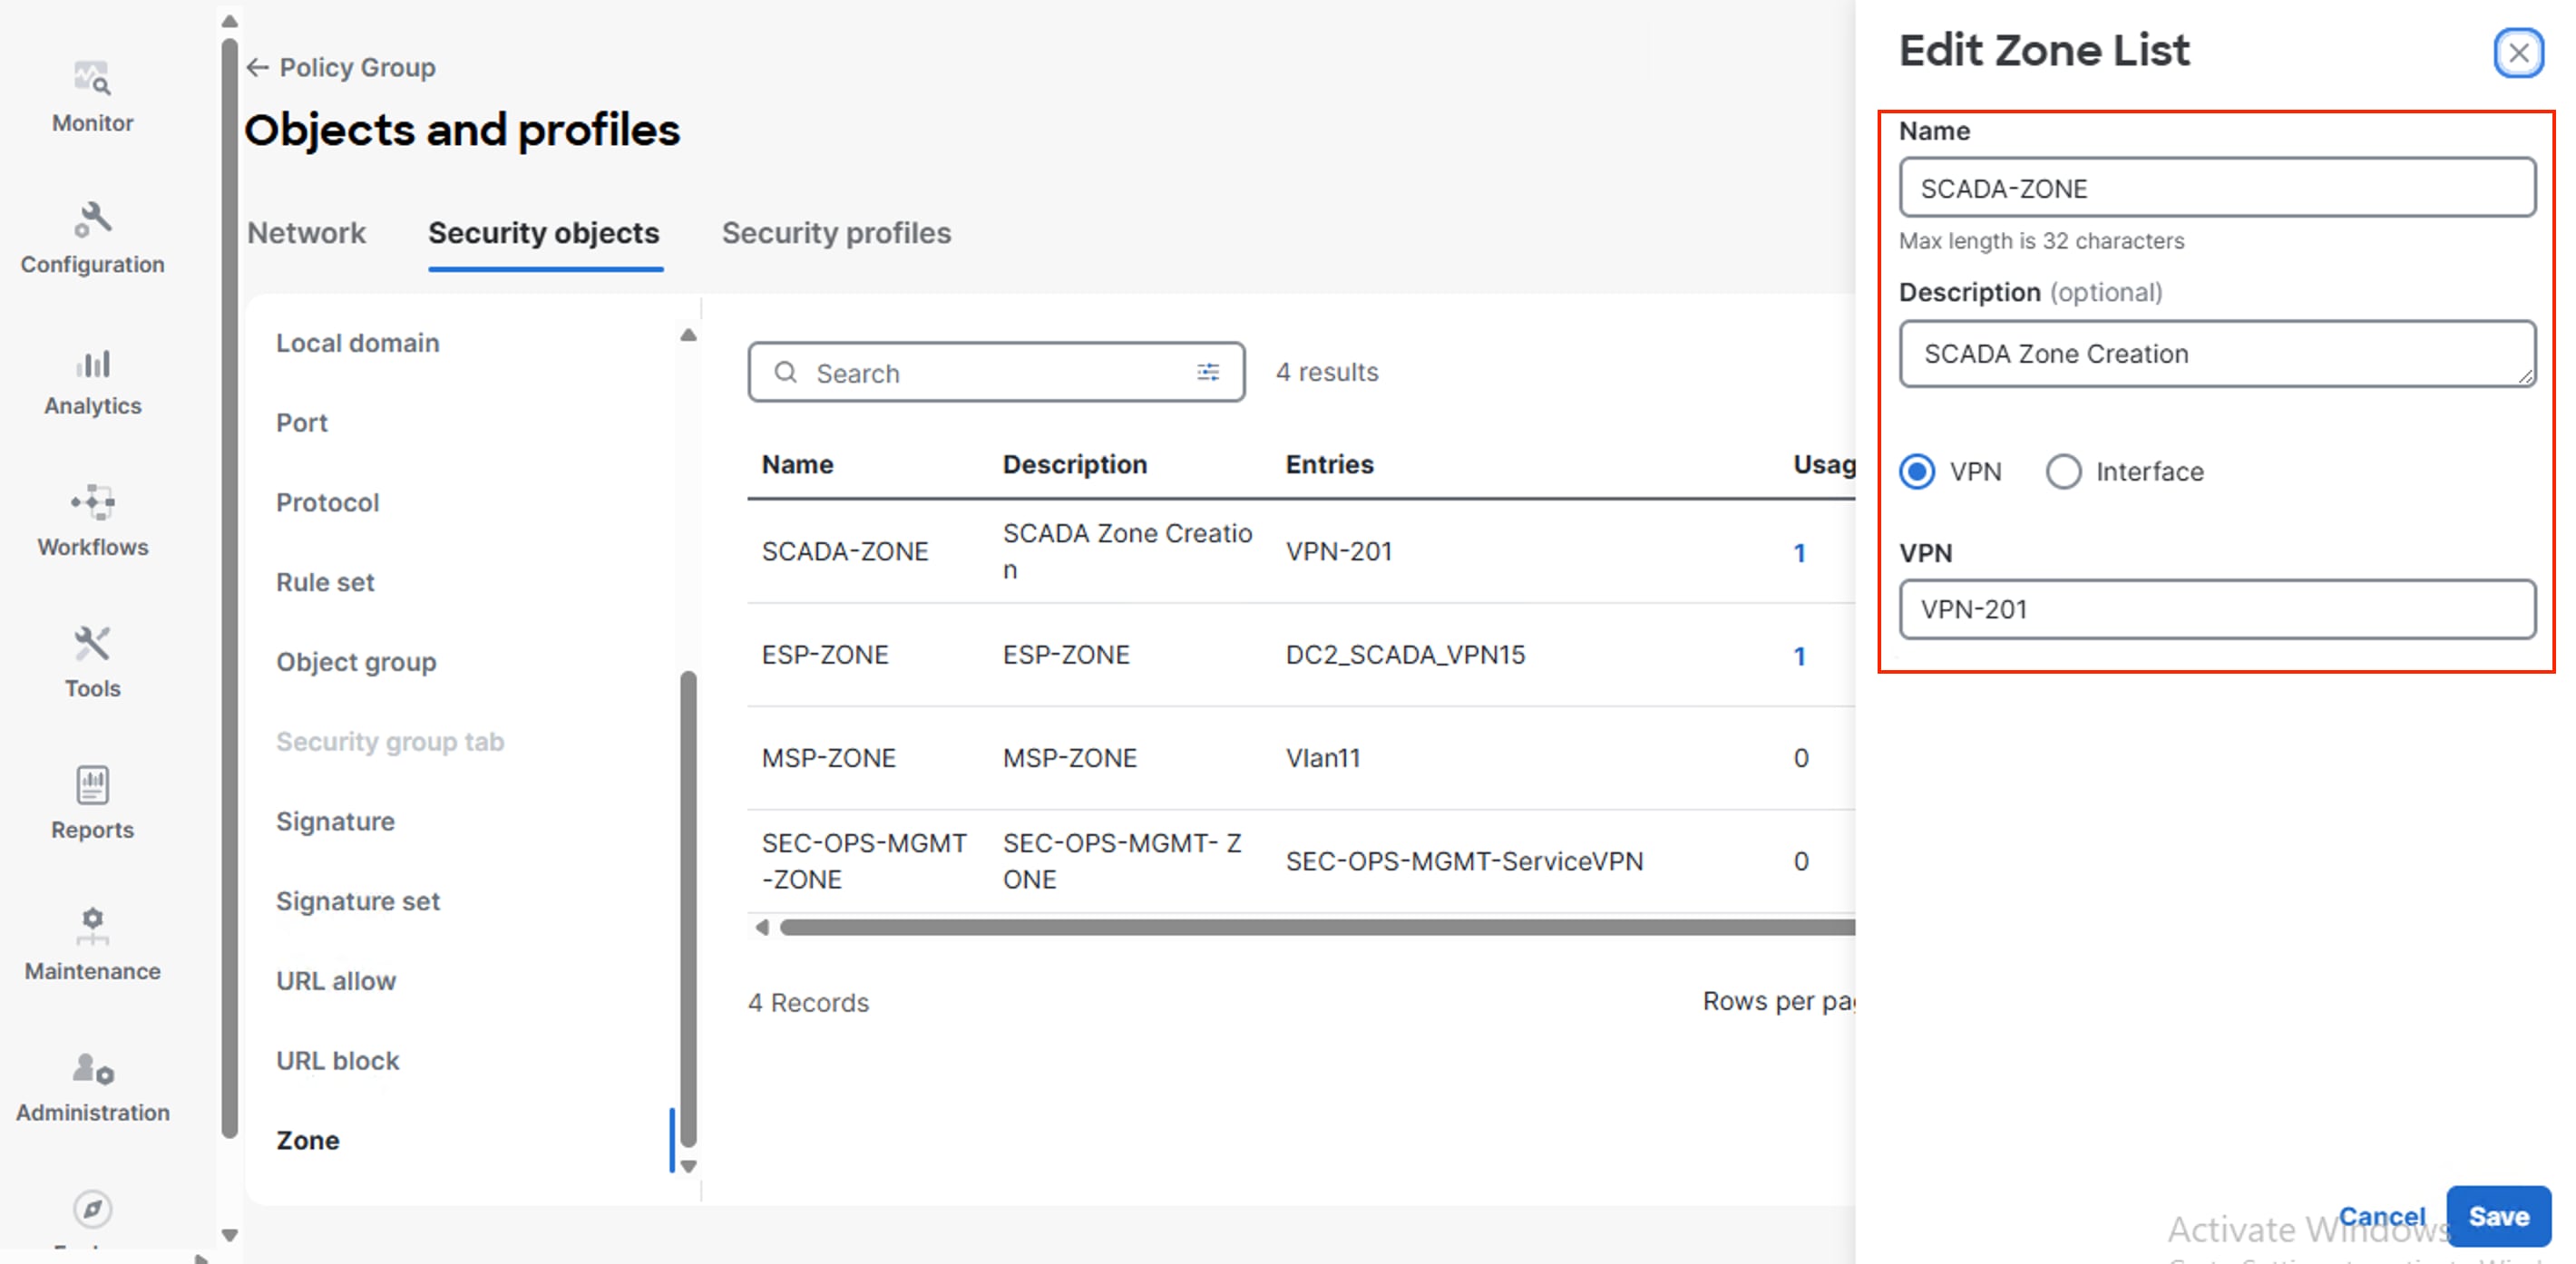This screenshot has width=2576, height=1264.
Task: Select Protocol in object list
Action: [x=327, y=503]
